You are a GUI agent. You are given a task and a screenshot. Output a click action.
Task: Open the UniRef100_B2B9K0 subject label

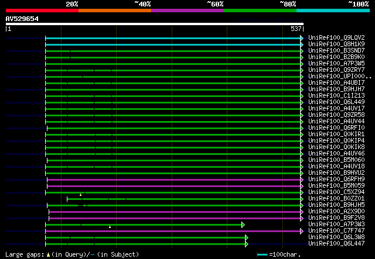pyautogui.click(x=336, y=57)
